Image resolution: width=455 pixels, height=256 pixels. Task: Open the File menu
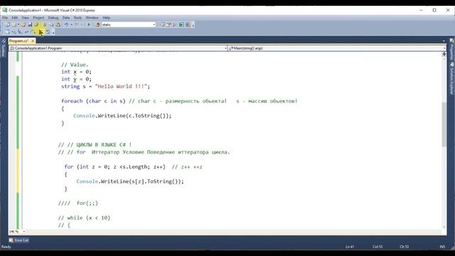coord(5,18)
